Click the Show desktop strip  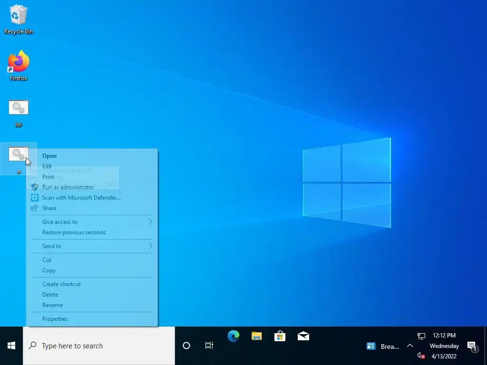point(486,346)
